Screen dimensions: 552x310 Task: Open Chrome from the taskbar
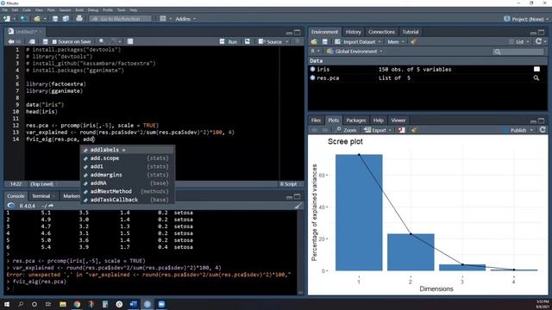[x=77, y=304]
